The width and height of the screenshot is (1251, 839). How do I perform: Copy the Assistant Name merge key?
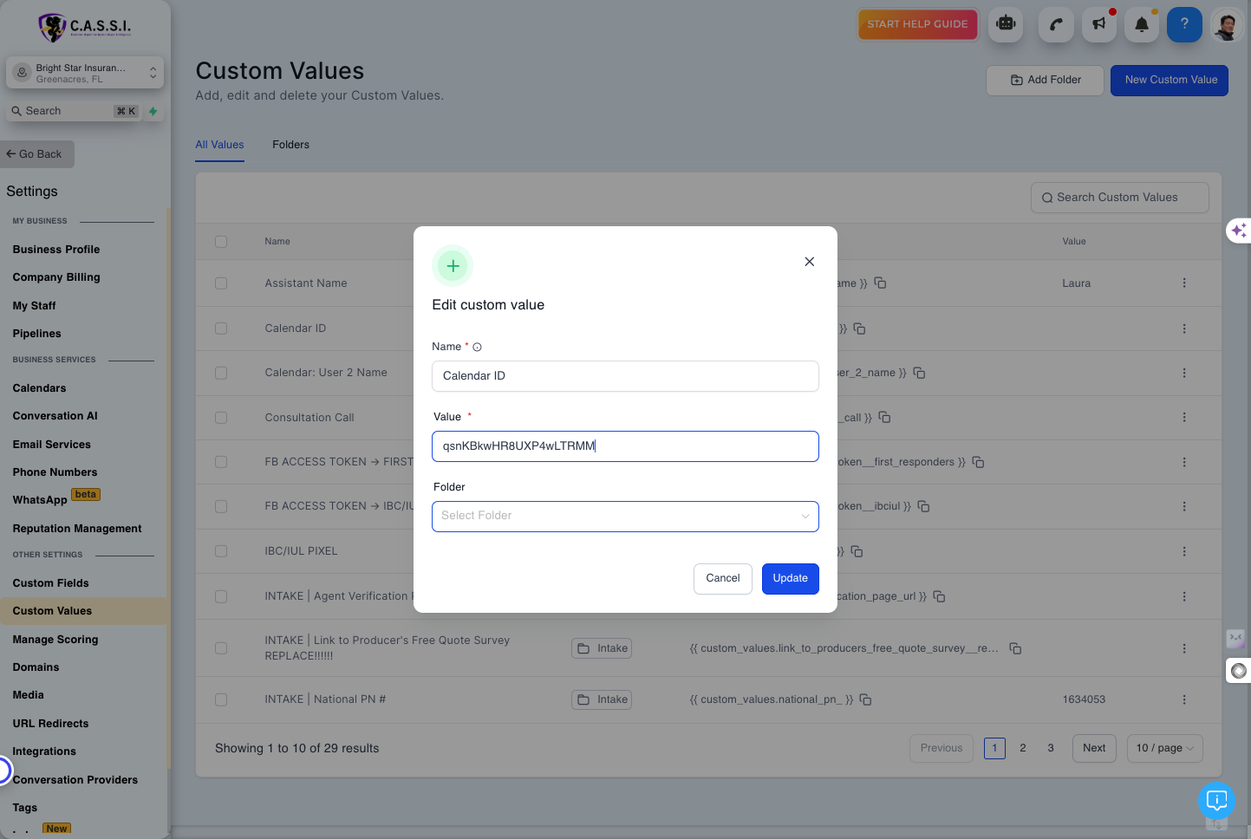pyautogui.click(x=880, y=283)
